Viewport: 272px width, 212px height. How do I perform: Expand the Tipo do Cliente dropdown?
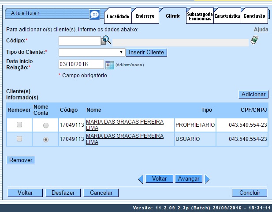click(92, 52)
